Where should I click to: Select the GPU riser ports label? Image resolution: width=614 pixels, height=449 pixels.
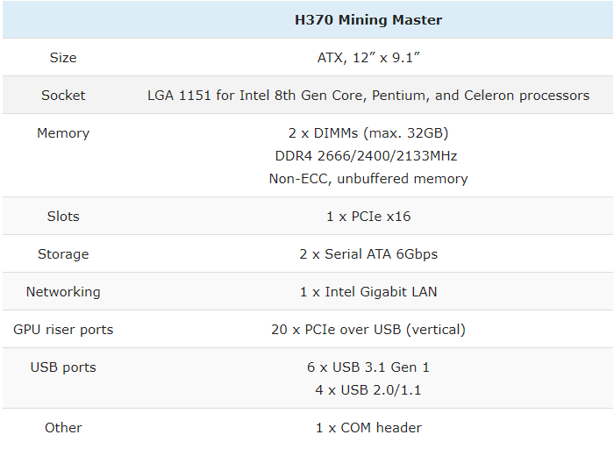[x=63, y=329]
